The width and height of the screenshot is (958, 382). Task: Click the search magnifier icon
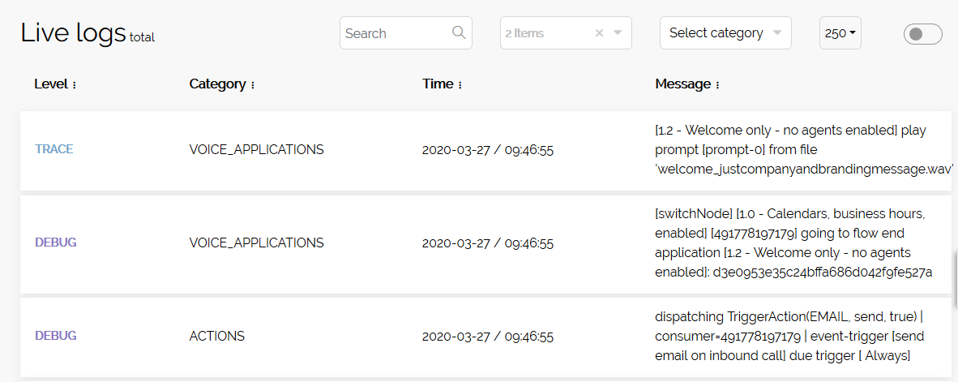click(459, 32)
